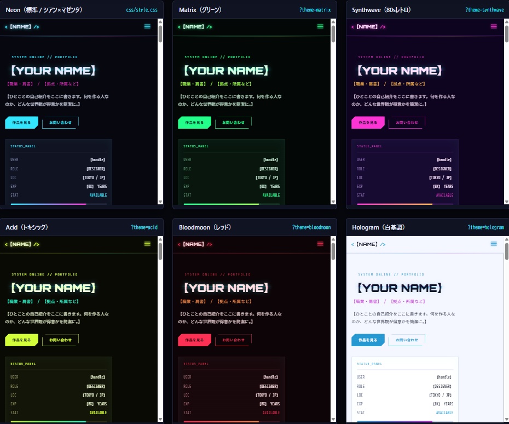Open the ?theme=hologram link
Image resolution: width=509 pixels, height=424 pixels.
[x=485, y=227]
